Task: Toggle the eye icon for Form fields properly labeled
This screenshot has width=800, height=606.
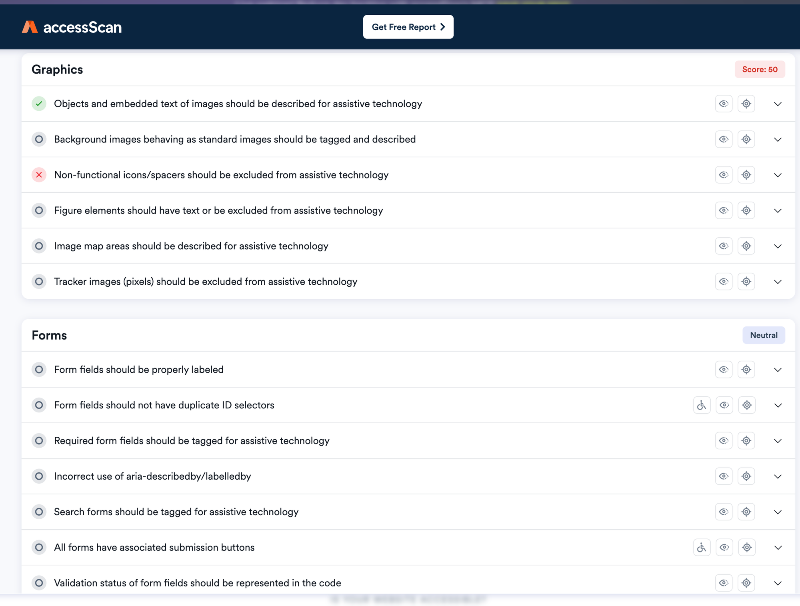Action: click(x=724, y=370)
